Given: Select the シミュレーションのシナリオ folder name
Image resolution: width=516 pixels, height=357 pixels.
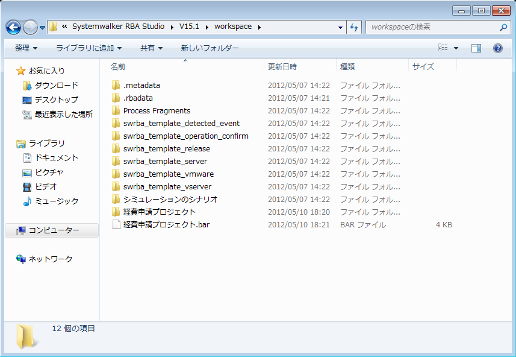Looking at the screenshot, I should point(170,199).
